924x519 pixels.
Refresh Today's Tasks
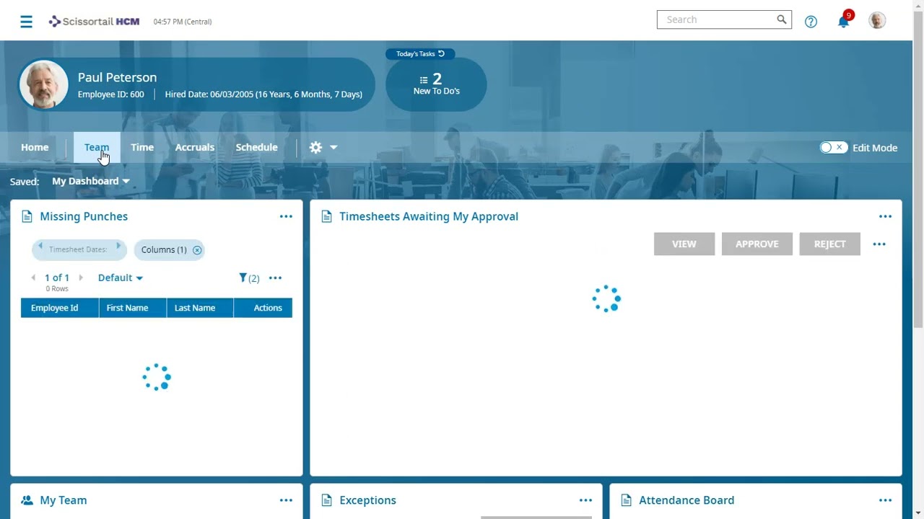click(x=441, y=53)
